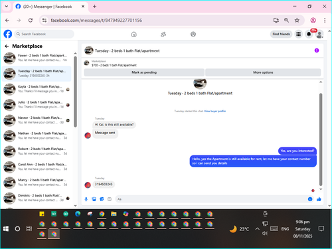Click the chat scrollbar down arrow
332x249 pixels.
coord(321,189)
